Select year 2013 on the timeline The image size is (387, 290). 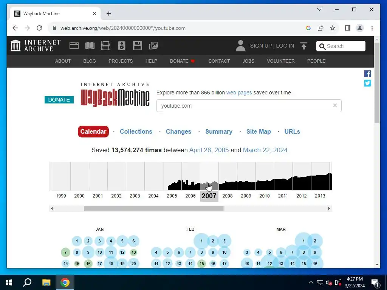point(320,196)
